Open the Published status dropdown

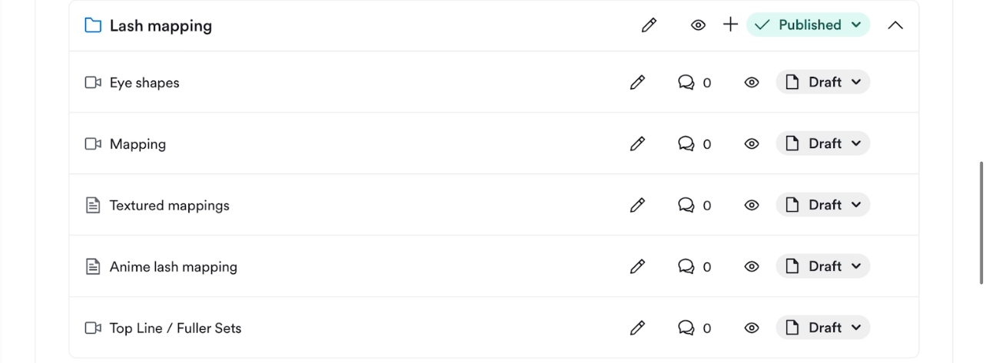click(x=808, y=25)
